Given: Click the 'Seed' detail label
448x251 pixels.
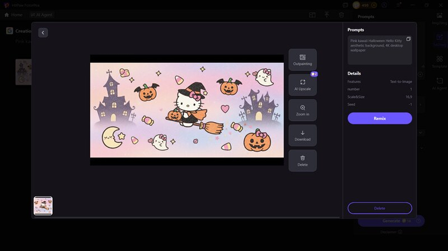Looking at the screenshot, I should [351, 104].
